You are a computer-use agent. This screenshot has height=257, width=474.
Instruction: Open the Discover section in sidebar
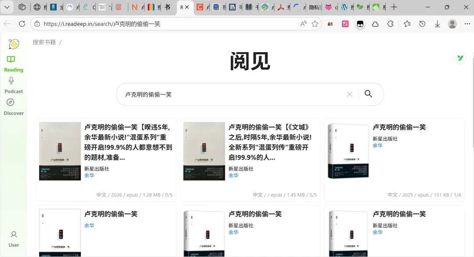tap(14, 107)
